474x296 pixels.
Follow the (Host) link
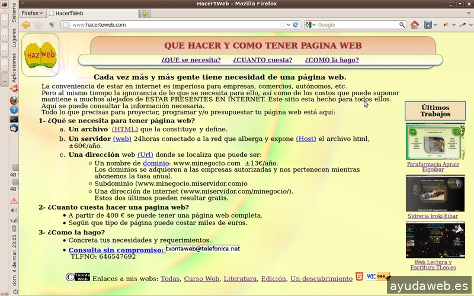306,139
